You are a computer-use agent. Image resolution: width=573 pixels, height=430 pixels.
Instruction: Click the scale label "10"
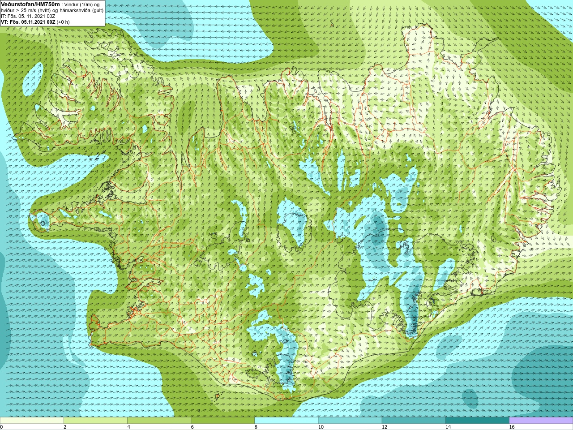[x=321, y=427]
